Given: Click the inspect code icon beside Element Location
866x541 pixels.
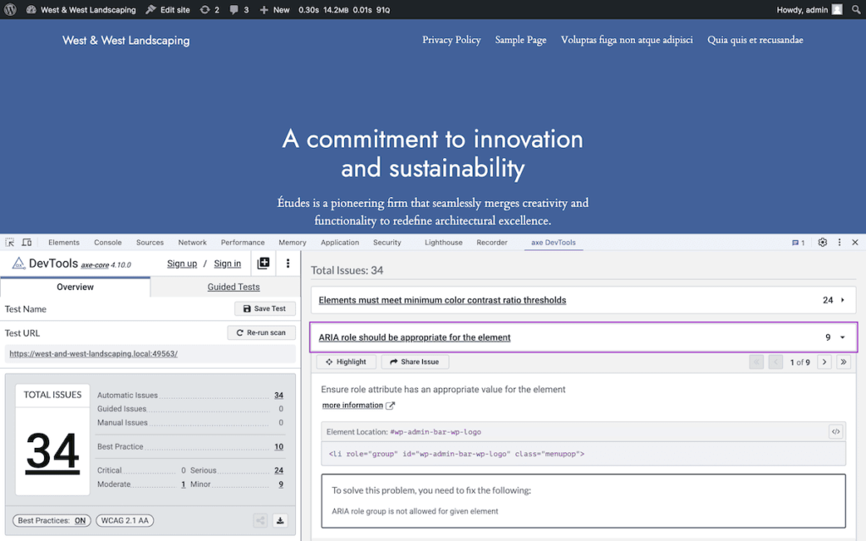Looking at the screenshot, I should point(836,432).
